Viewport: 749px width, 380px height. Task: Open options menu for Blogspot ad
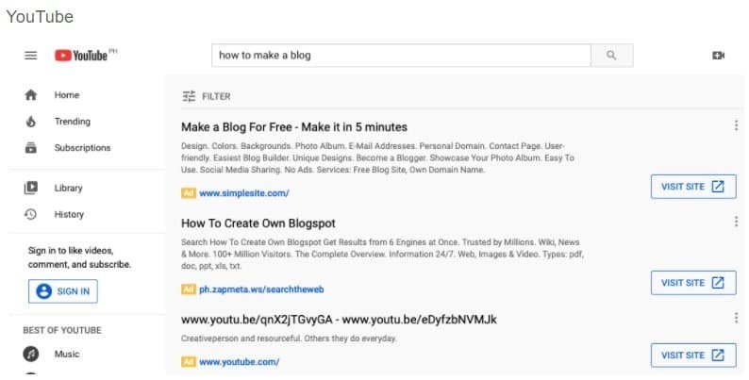(736, 223)
